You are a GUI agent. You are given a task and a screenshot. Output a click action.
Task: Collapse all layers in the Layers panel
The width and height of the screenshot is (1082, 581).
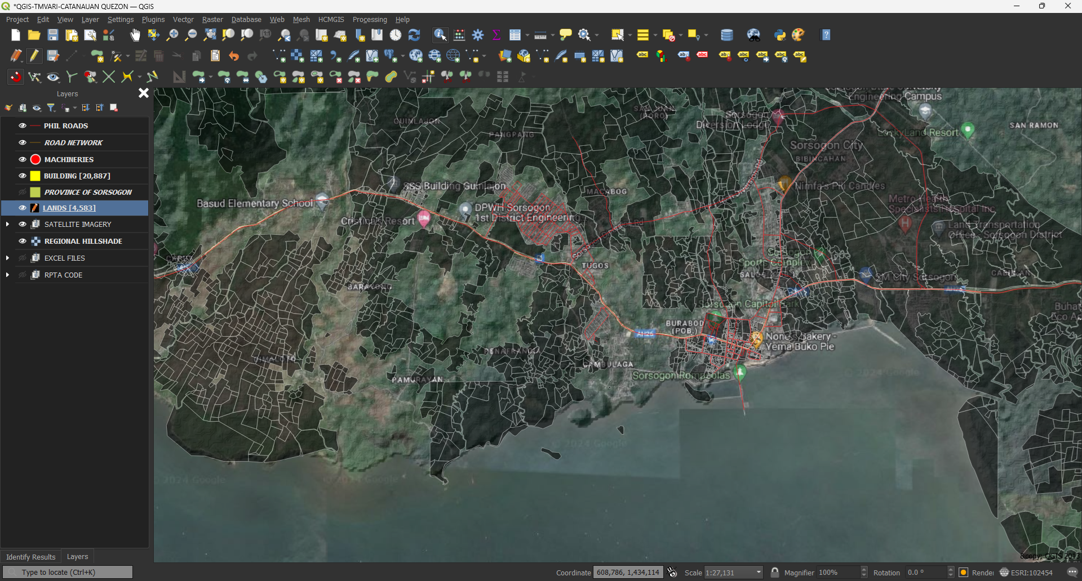coord(100,108)
